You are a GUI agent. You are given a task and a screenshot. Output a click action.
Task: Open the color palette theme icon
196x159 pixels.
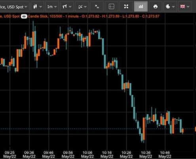[x=168, y=6]
